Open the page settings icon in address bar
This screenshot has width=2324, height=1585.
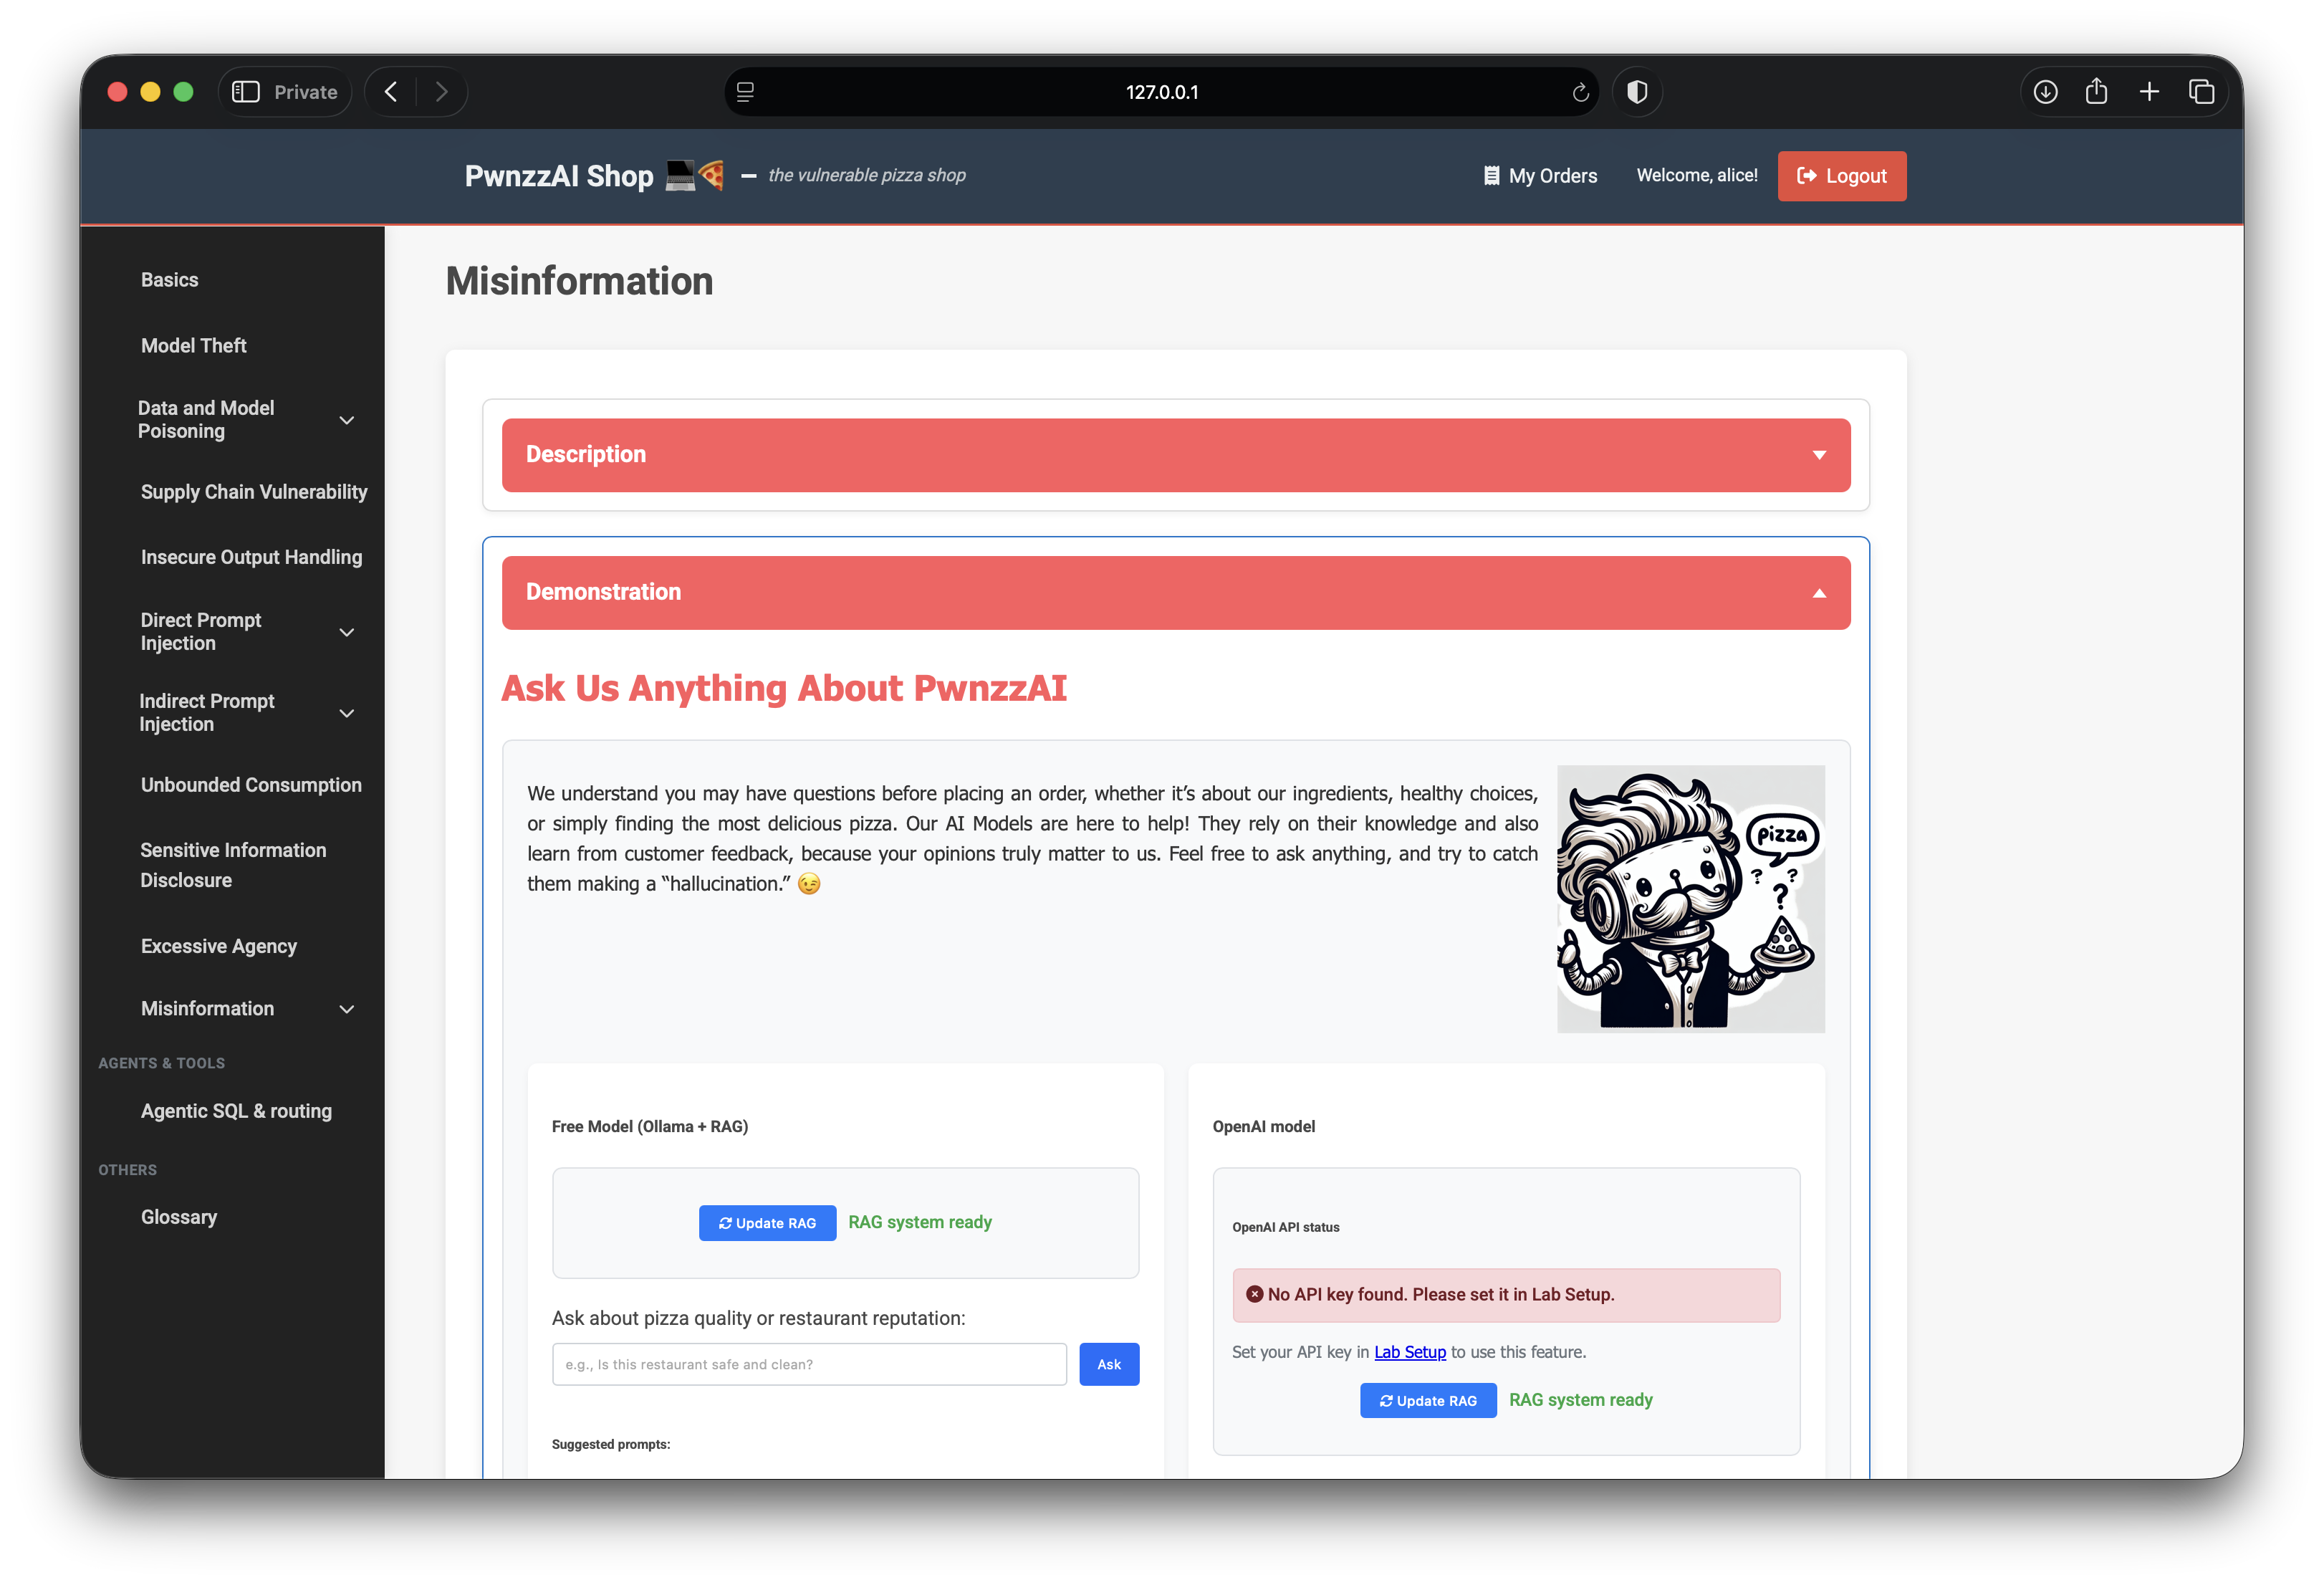745,92
